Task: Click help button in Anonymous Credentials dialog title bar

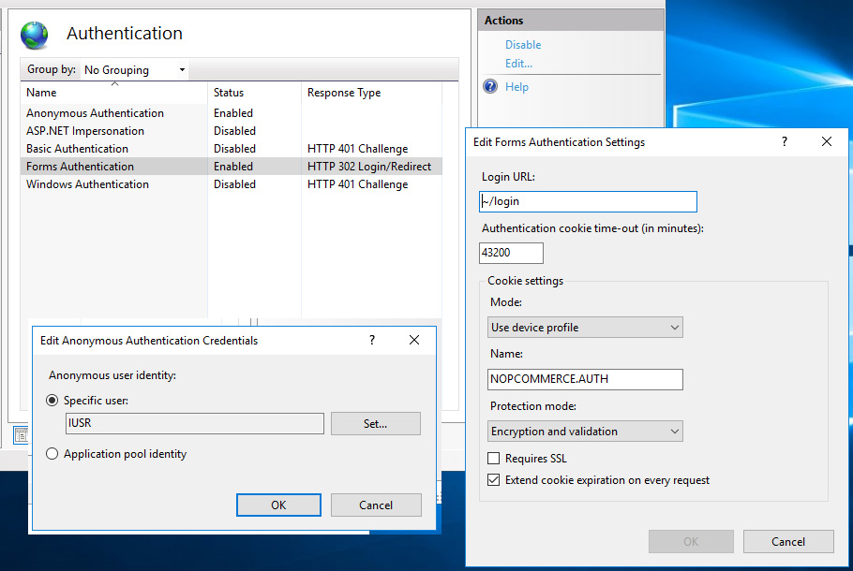Action: (x=371, y=341)
